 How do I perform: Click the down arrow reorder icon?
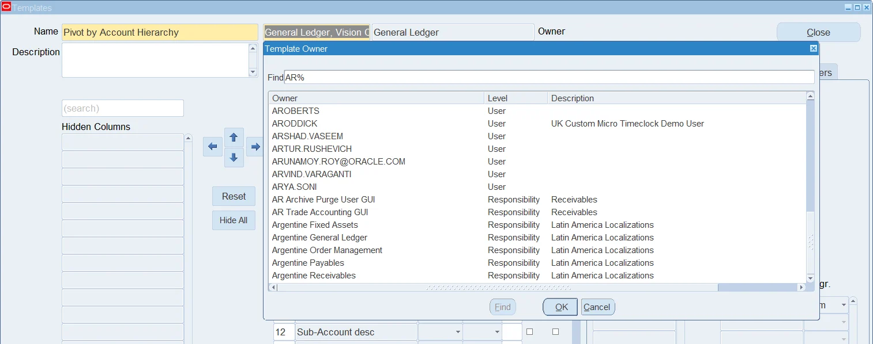click(x=234, y=158)
